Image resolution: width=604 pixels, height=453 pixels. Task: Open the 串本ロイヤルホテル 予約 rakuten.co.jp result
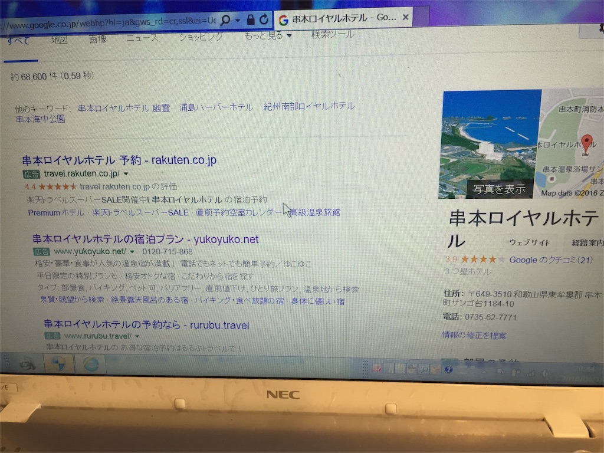point(119,160)
